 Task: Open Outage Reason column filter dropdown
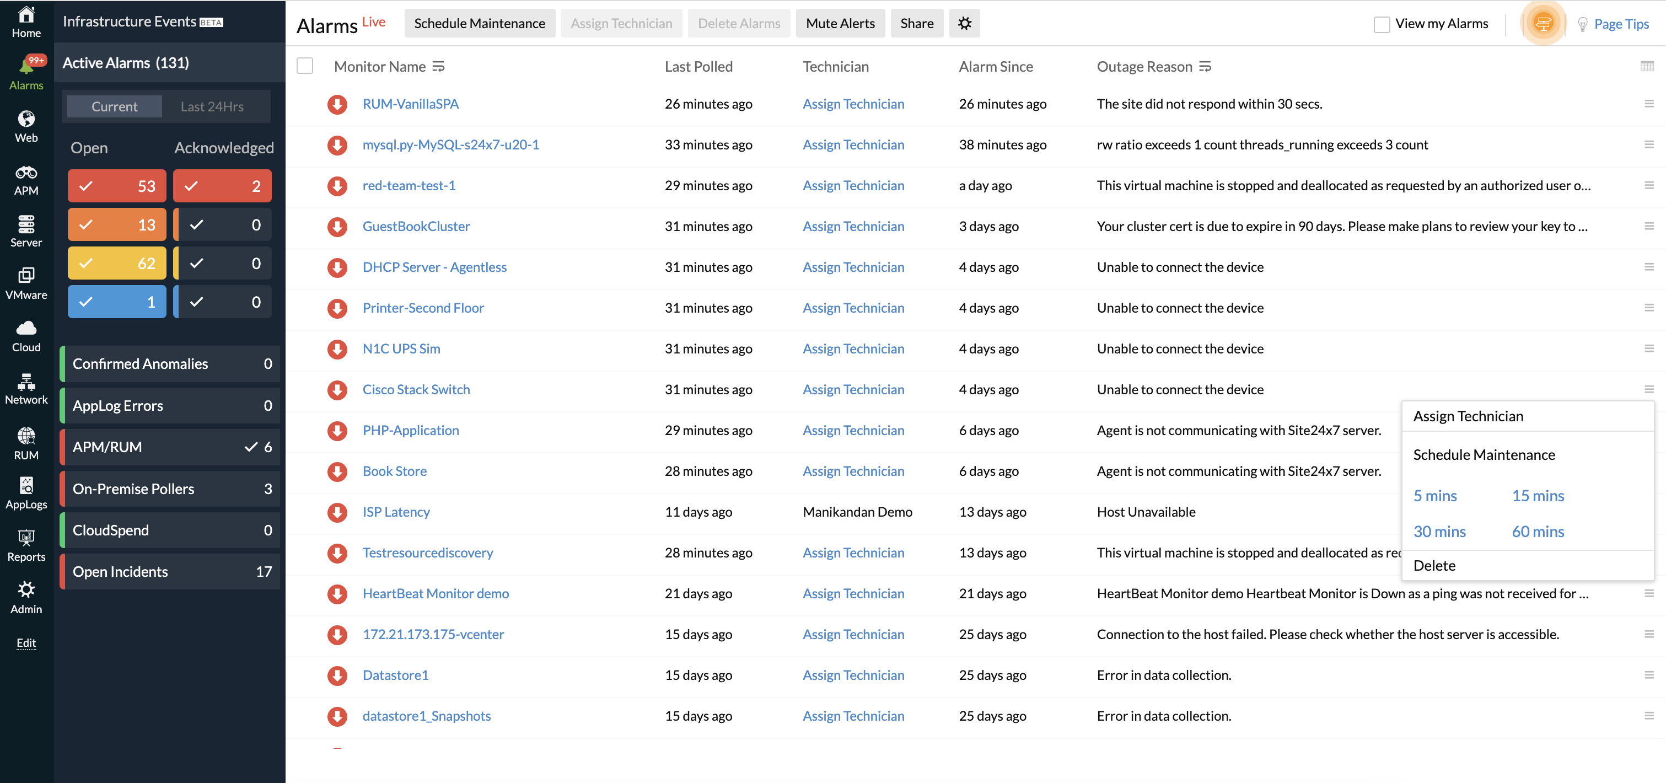tap(1205, 66)
